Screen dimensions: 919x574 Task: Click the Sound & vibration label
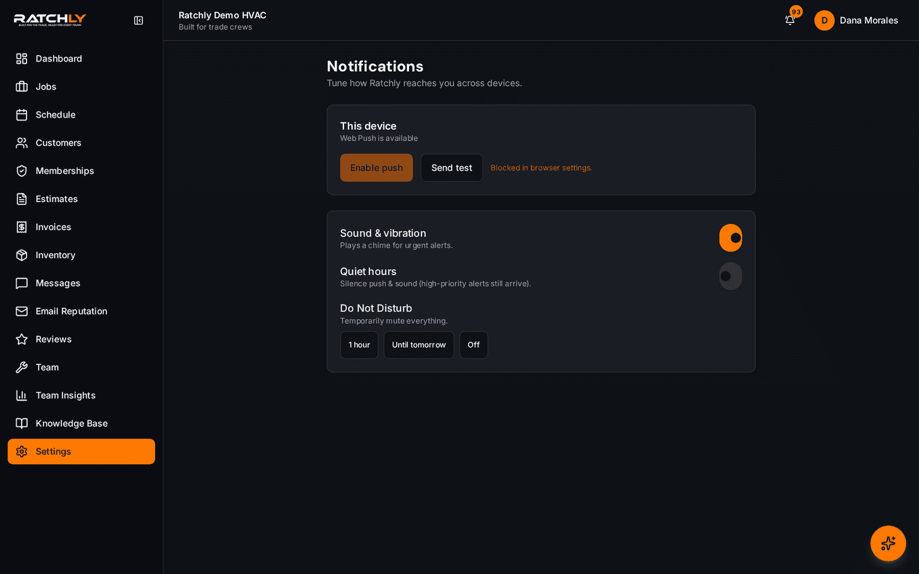pyautogui.click(x=383, y=233)
